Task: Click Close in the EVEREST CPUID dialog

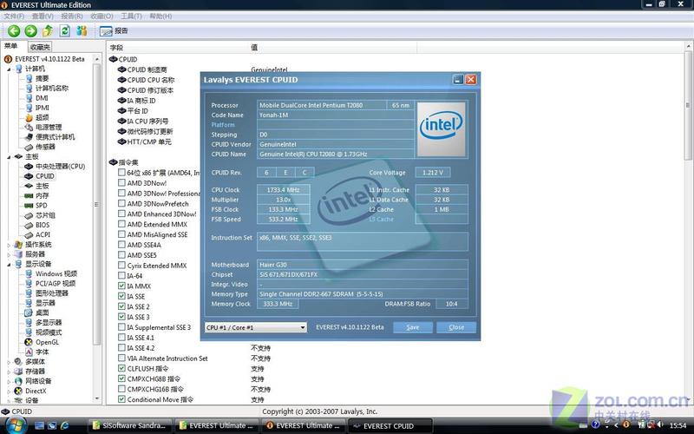Action: [x=456, y=327]
